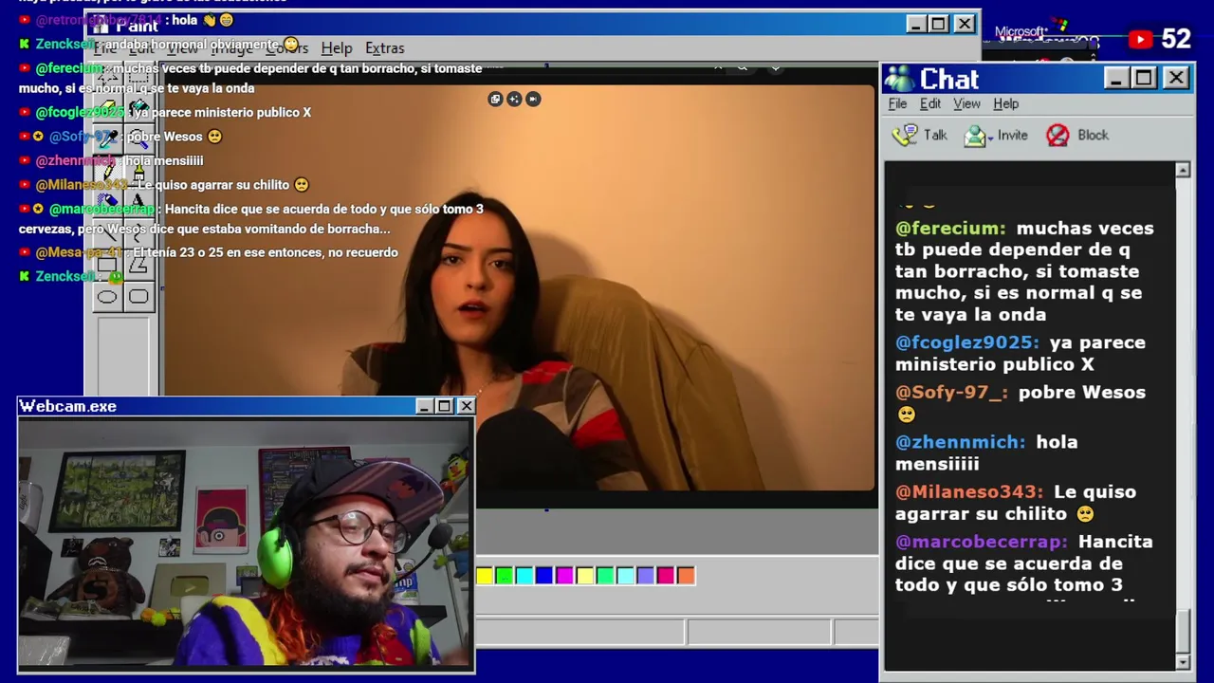Click @marcobecerrap username in Chat window
The width and height of the screenshot is (1214, 683).
tap(982, 542)
